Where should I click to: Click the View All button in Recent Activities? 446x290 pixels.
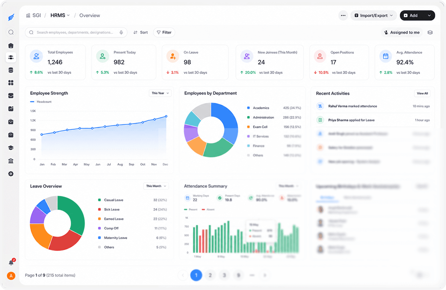pyautogui.click(x=422, y=93)
